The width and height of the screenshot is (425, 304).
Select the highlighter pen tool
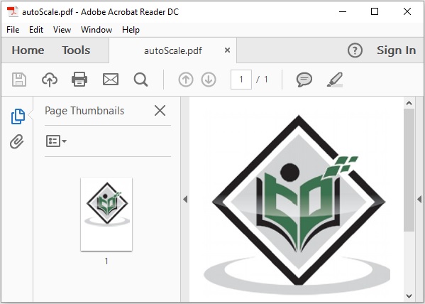[x=335, y=80]
